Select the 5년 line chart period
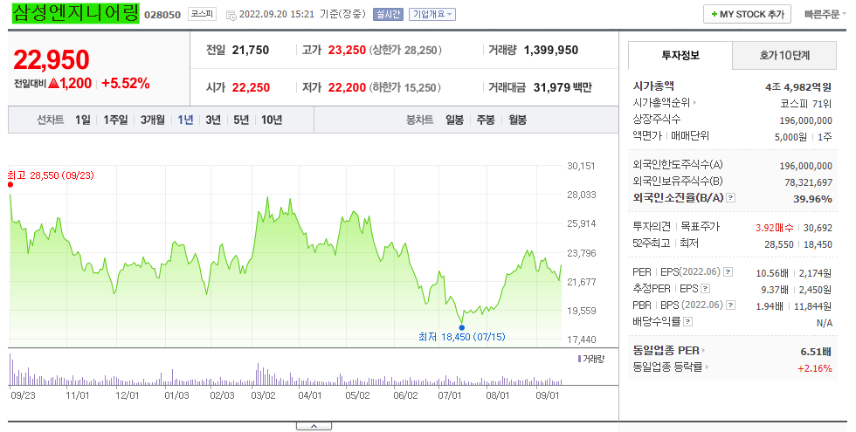Screen dimensions: 856x432 pos(241,120)
